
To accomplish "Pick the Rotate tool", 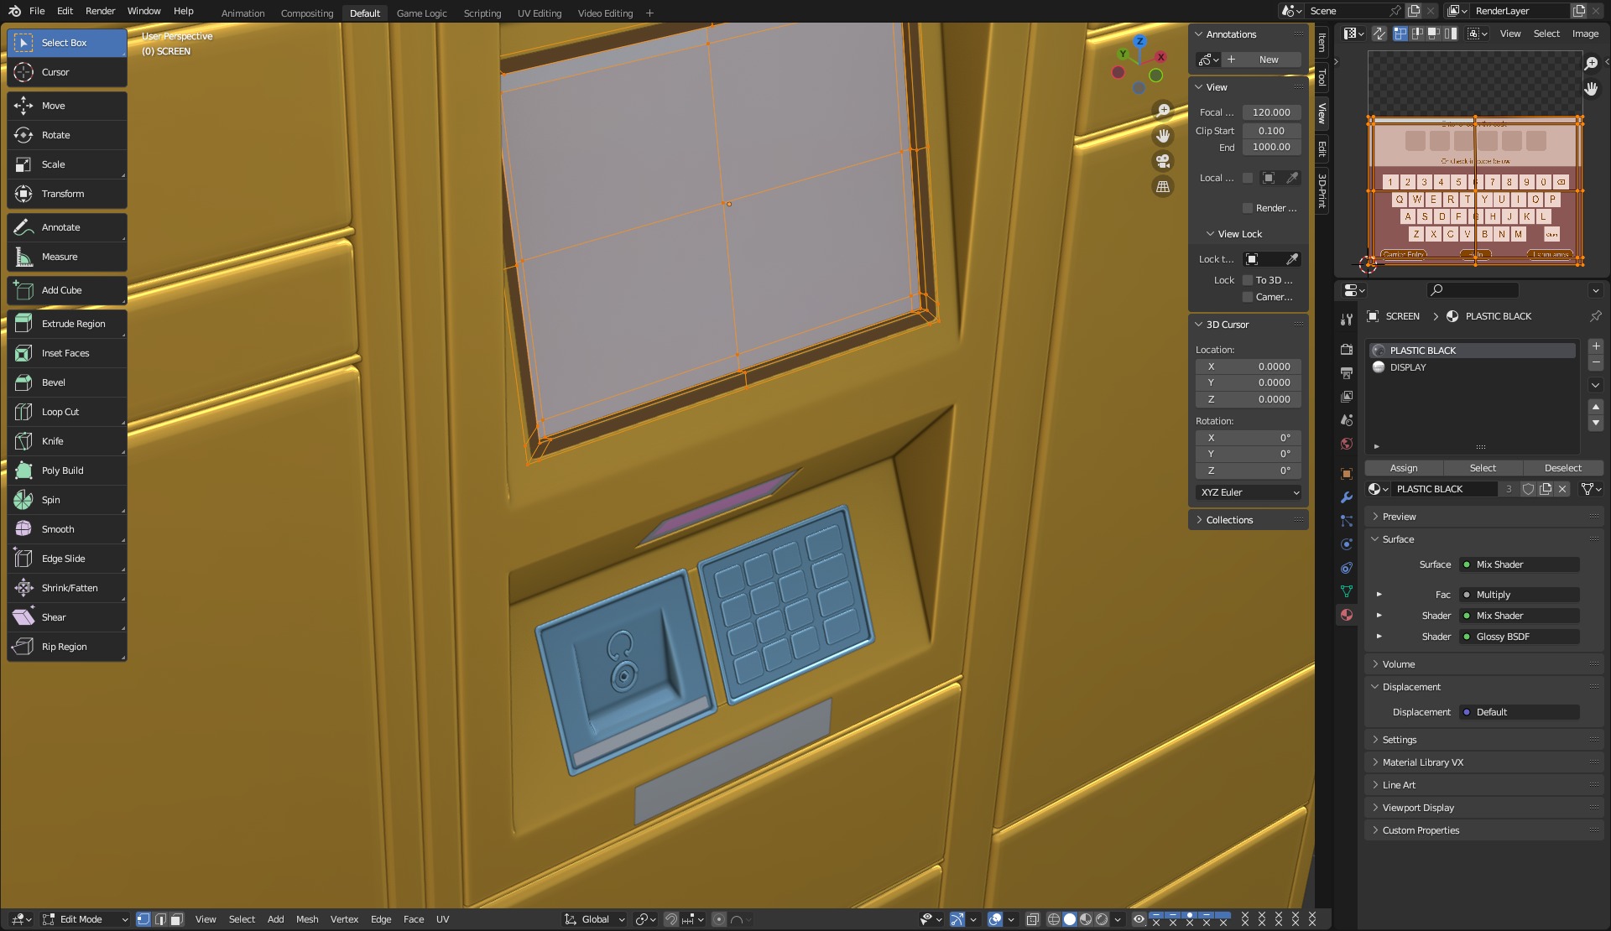I will 67,135.
